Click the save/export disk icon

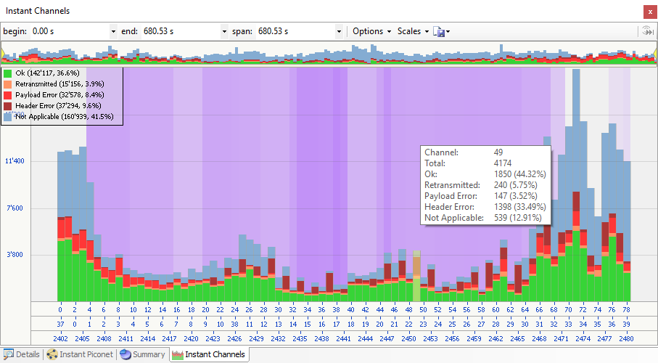click(439, 31)
